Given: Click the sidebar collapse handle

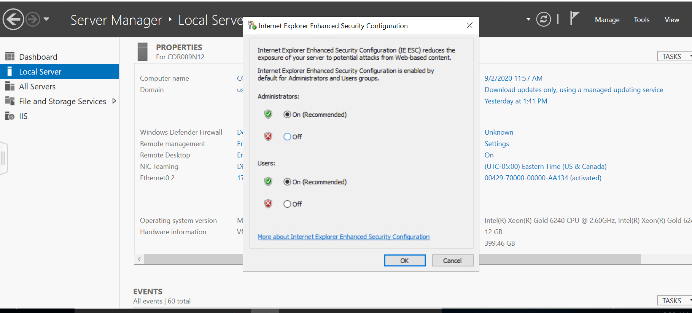Looking at the screenshot, I should [x=3, y=158].
